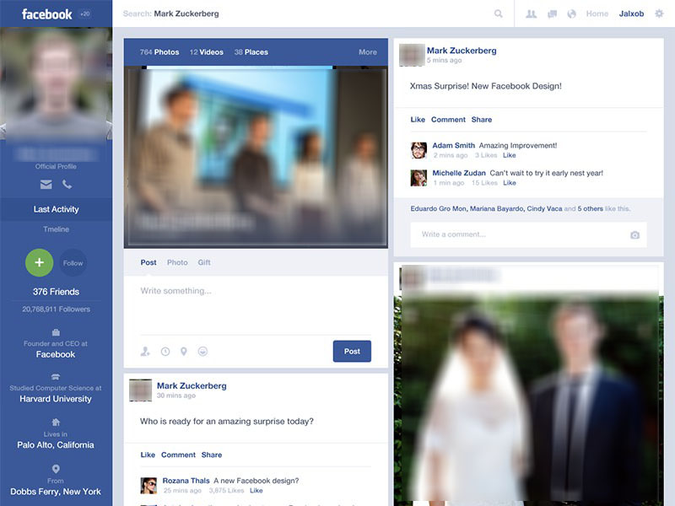Viewport: 675px width, 506px height.
Task: Comment on the amazing surprise post
Action: click(178, 455)
